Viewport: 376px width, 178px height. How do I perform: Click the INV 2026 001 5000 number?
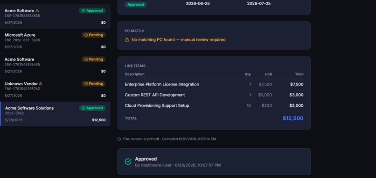[22, 40]
